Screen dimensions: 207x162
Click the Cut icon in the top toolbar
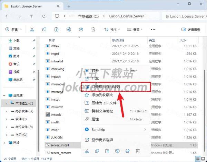32,30
